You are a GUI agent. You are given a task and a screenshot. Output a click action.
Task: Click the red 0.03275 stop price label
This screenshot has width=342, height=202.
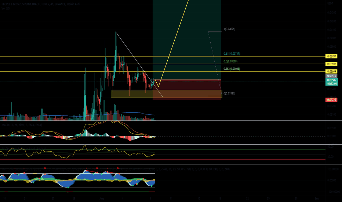point(331,100)
